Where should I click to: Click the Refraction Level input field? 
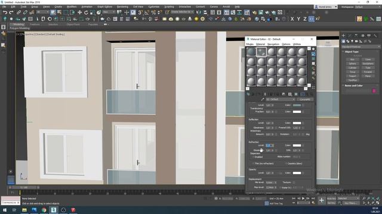pyautogui.click(x=269, y=145)
